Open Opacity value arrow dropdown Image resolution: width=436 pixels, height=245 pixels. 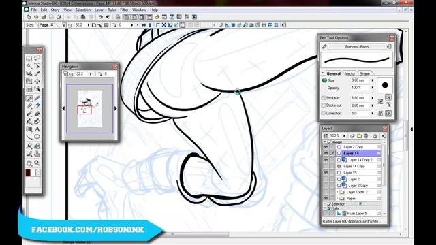click(373, 88)
